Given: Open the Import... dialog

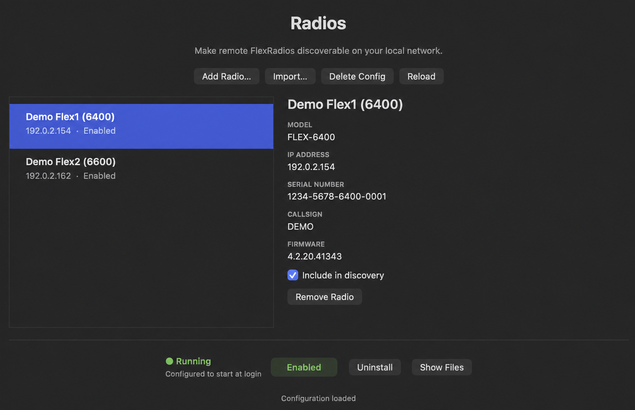Looking at the screenshot, I should click(x=290, y=76).
